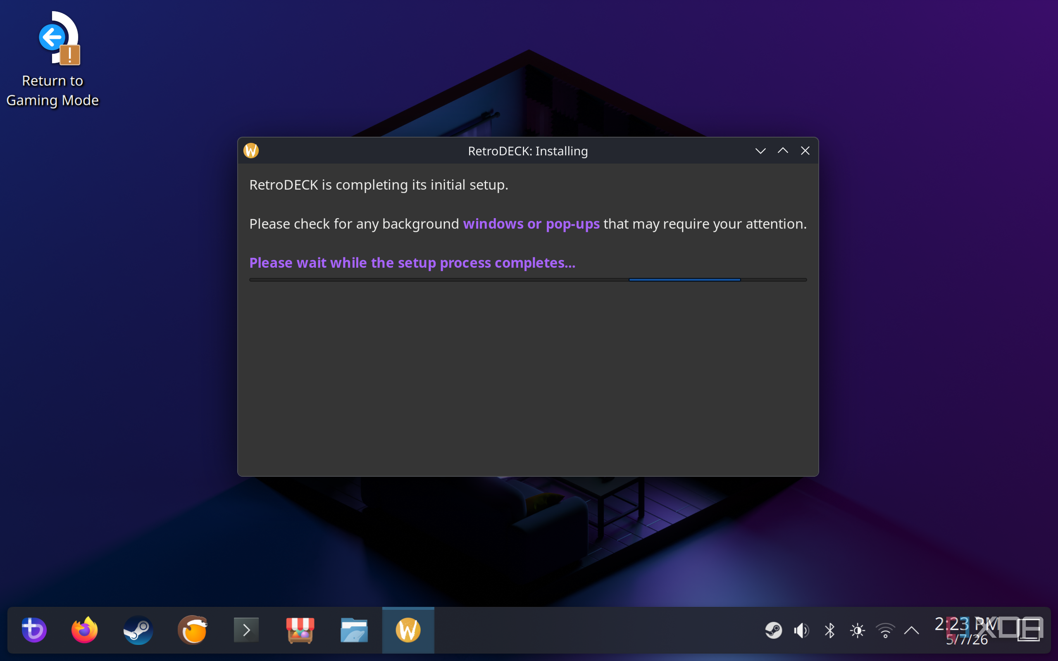Screen dimensions: 1058x661
Task: Minimize the RetroDECK Installing window
Action: [760, 151]
